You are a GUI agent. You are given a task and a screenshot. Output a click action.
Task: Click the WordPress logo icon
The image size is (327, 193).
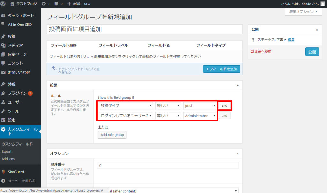click(4, 4)
